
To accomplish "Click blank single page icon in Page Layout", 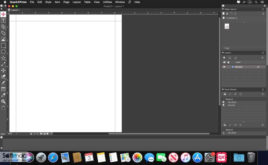I will pyautogui.click(x=224, y=14).
